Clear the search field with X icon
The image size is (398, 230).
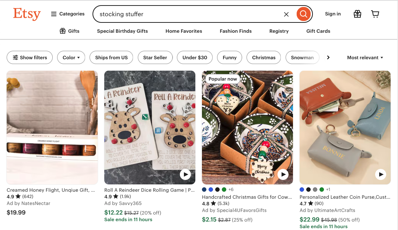[286, 14]
